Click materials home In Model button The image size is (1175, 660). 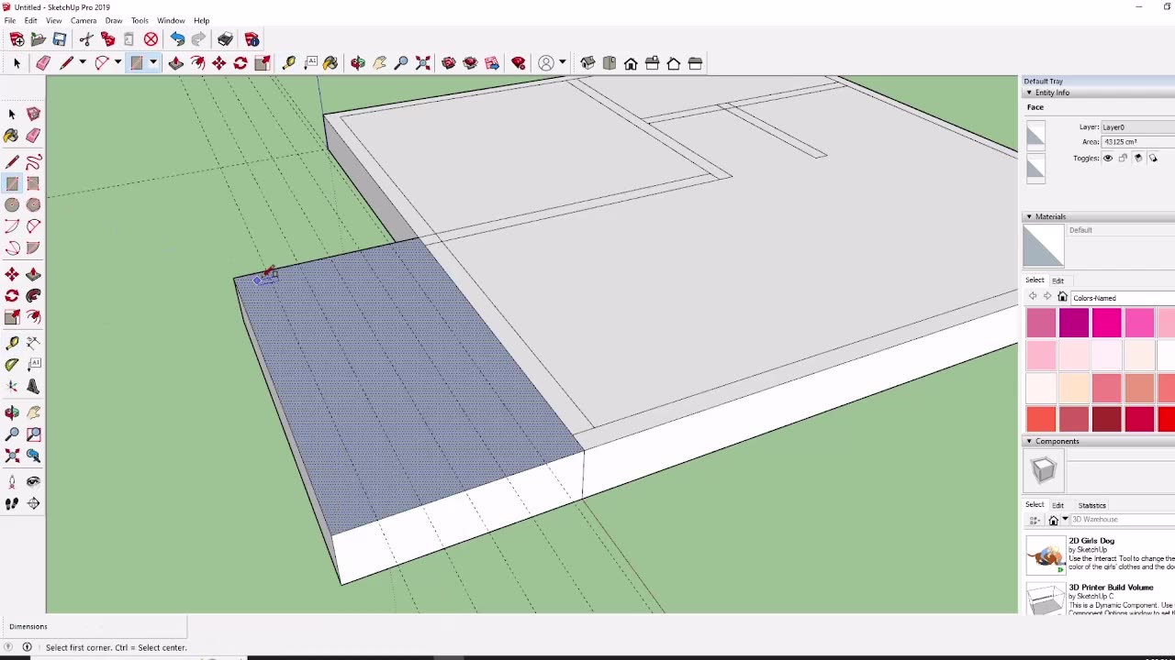1062,297
